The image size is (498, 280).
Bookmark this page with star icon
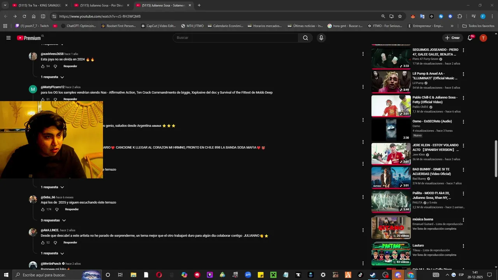pos(400,16)
